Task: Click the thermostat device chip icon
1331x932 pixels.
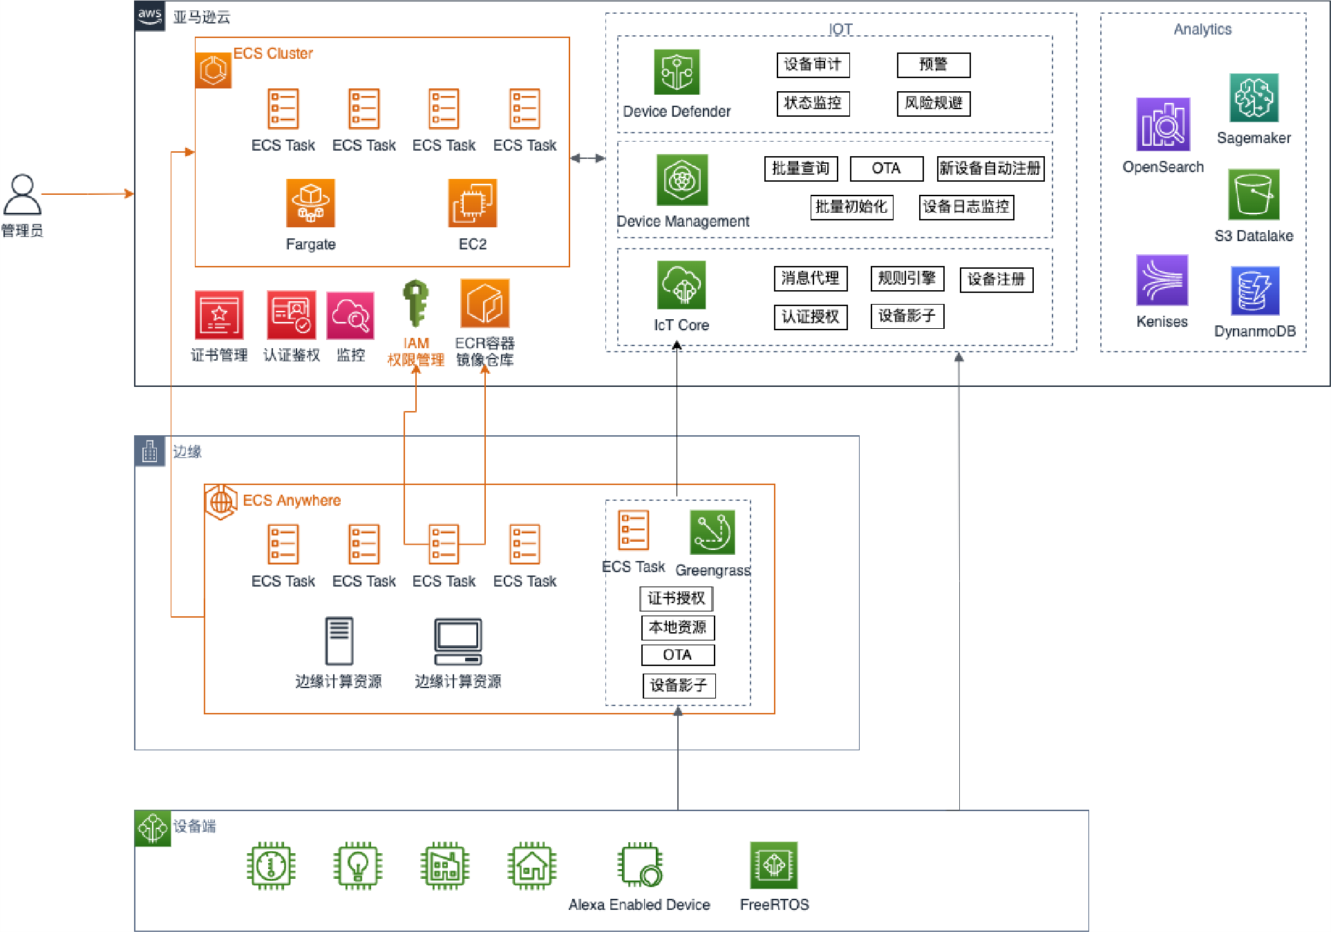Action: click(271, 866)
